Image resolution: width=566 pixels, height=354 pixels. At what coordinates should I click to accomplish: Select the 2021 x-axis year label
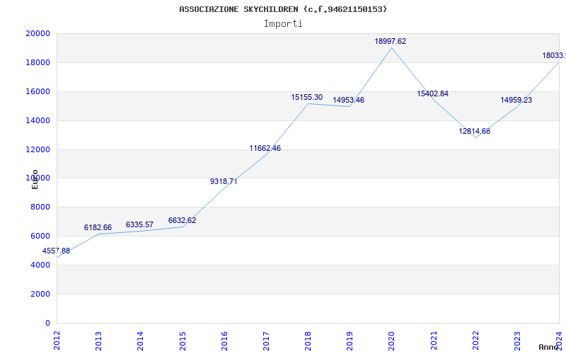click(x=434, y=341)
